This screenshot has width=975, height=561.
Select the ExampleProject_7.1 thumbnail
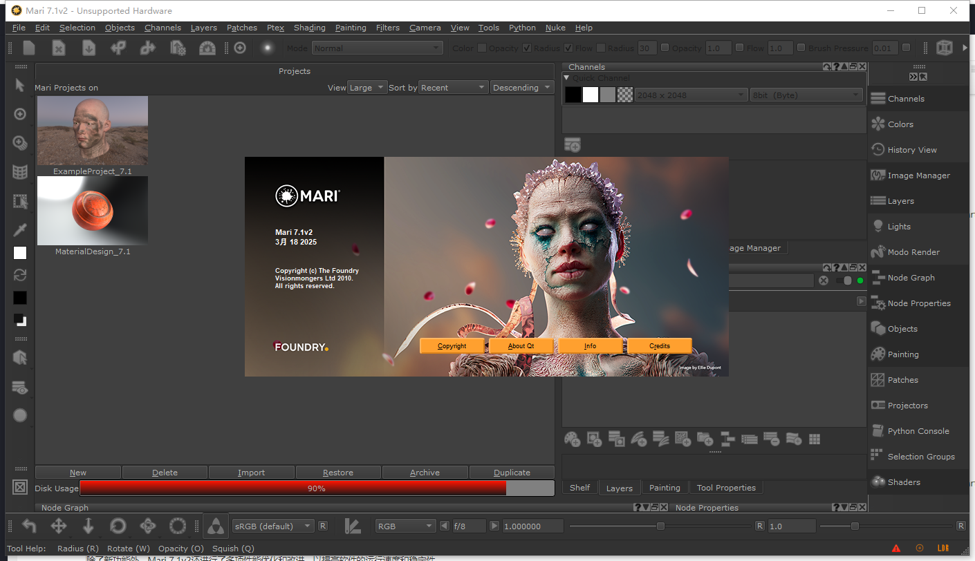point(93,131)
